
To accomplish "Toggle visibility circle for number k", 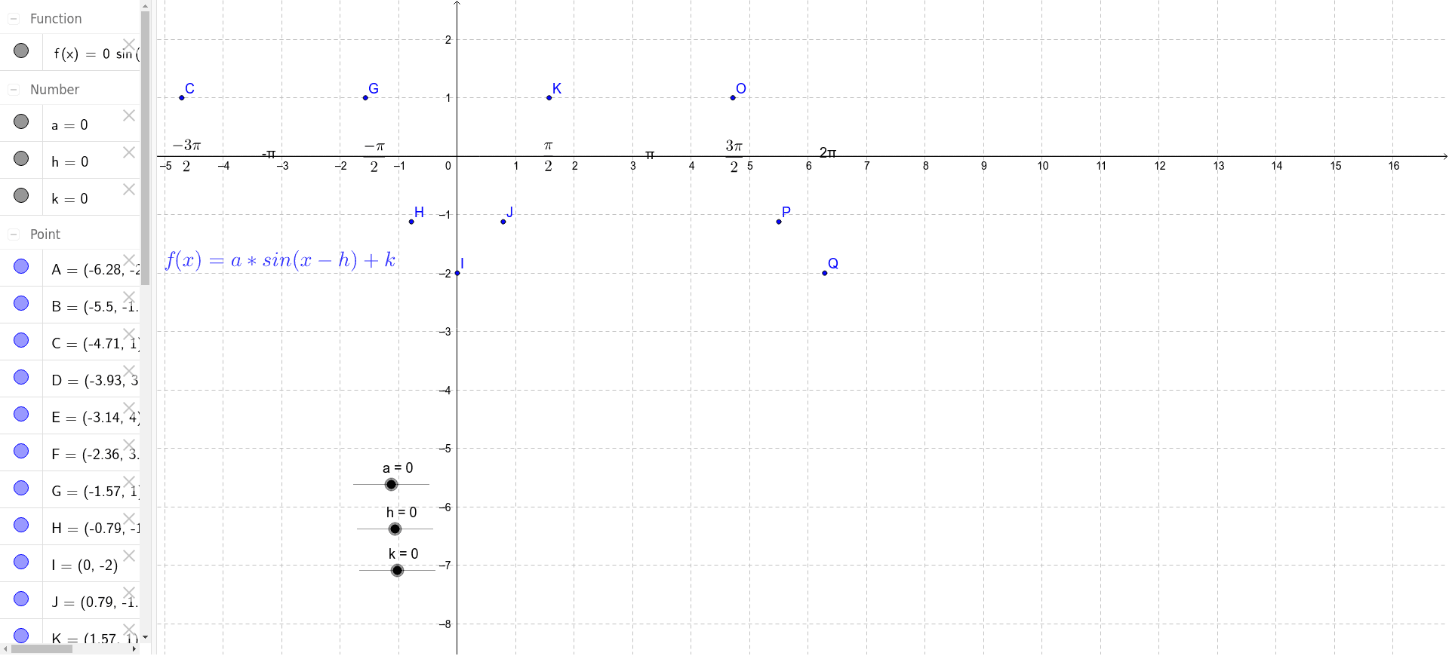I will click(21, 195).
